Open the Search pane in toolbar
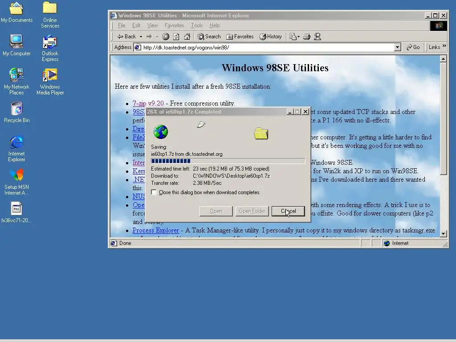 point(209,37)
